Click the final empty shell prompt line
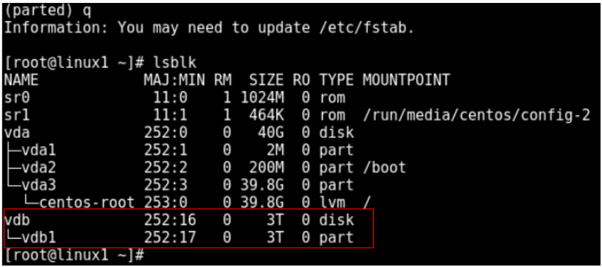Screen dimensions: 602x267 (74, 255)
